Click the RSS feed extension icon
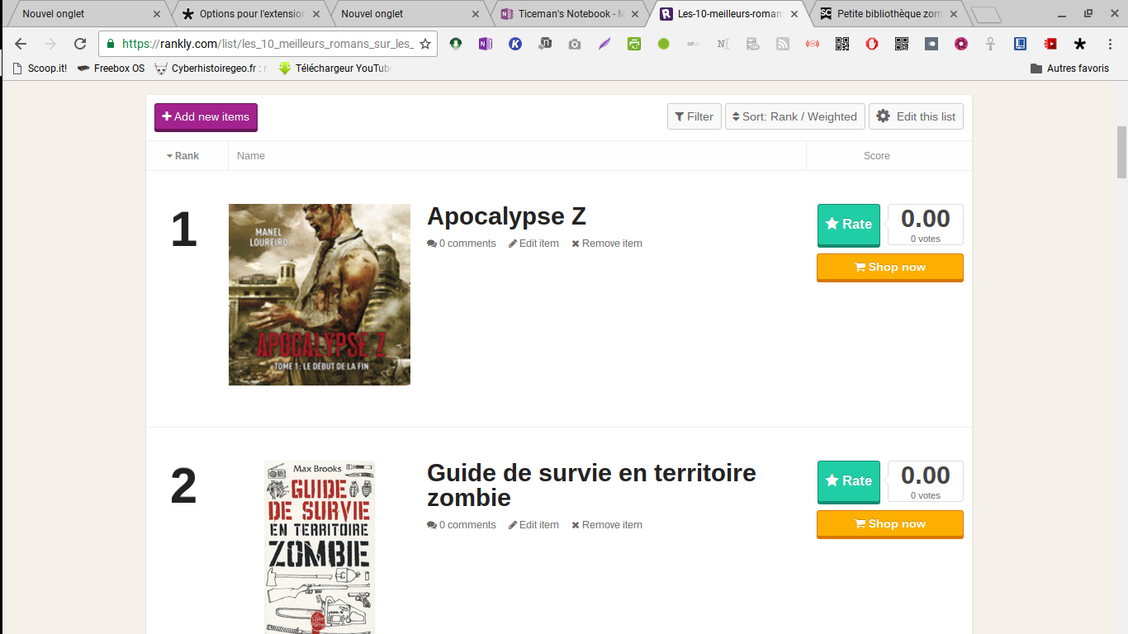 coord(783,44)
